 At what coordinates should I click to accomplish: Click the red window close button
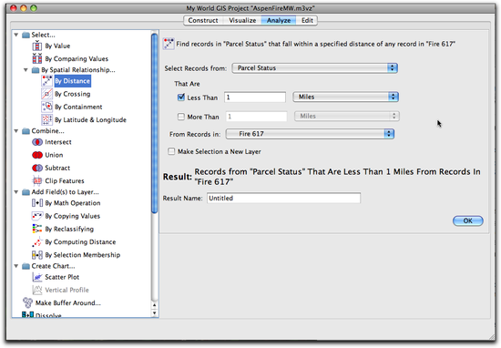coord(14,8)
